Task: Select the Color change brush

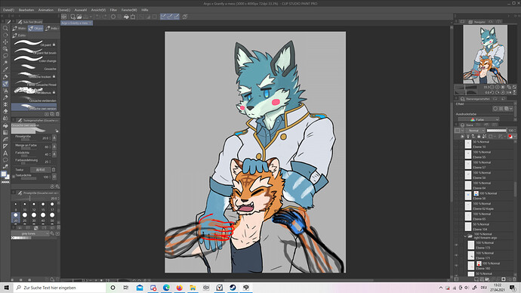Action: [34, 60]
